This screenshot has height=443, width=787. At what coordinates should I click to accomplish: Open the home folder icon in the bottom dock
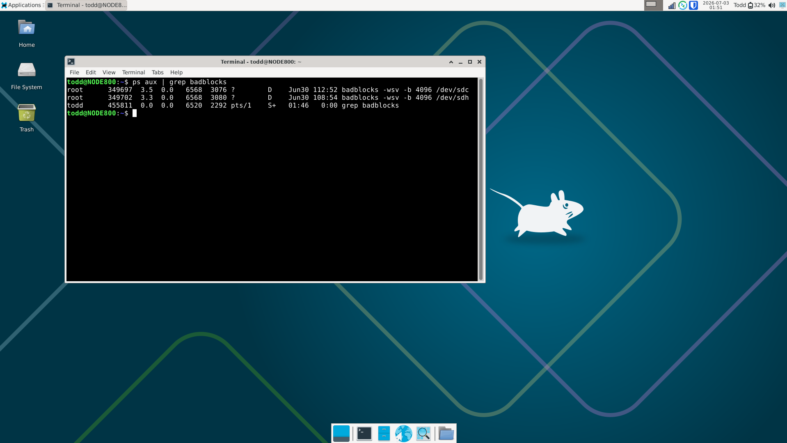point(446,433)
